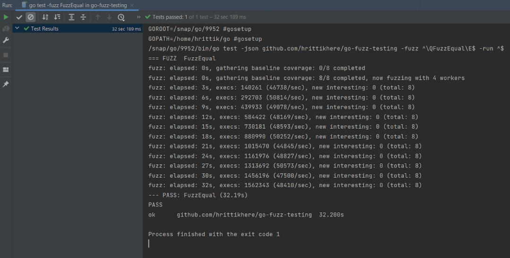Sort tests alphabetically
The image size is (510, 258).
[45, 17]
